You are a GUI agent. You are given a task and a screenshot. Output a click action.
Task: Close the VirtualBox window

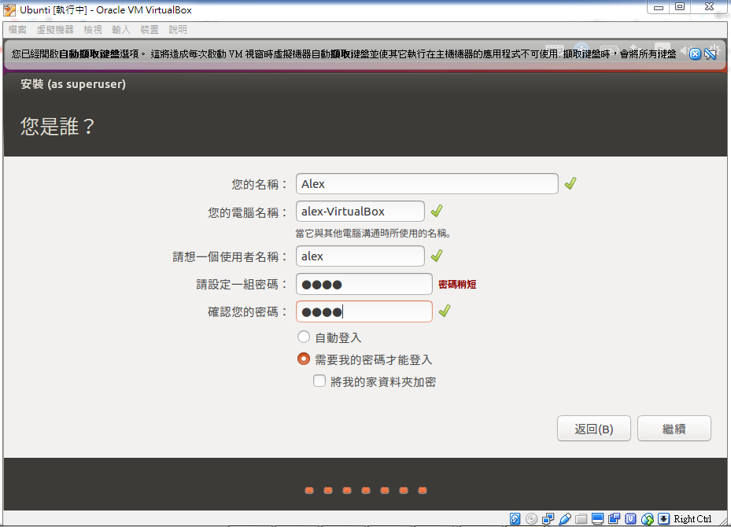click(x=710, y=7)
